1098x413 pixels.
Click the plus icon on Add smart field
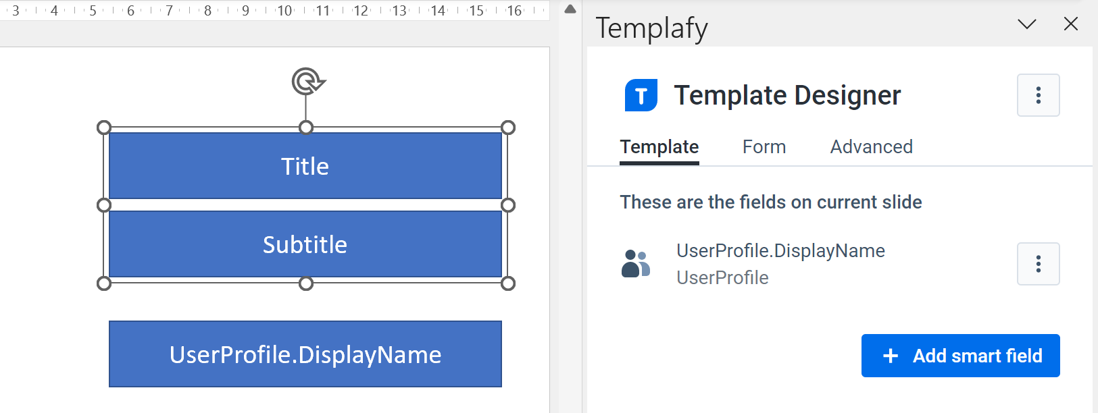(x=893, y=356)
